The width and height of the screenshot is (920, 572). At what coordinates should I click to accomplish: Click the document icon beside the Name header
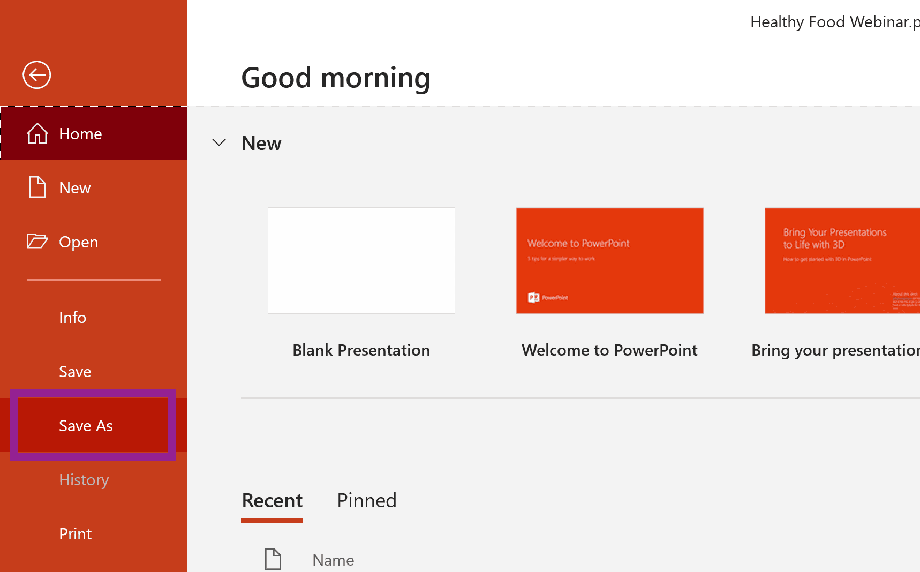(273, 559)
